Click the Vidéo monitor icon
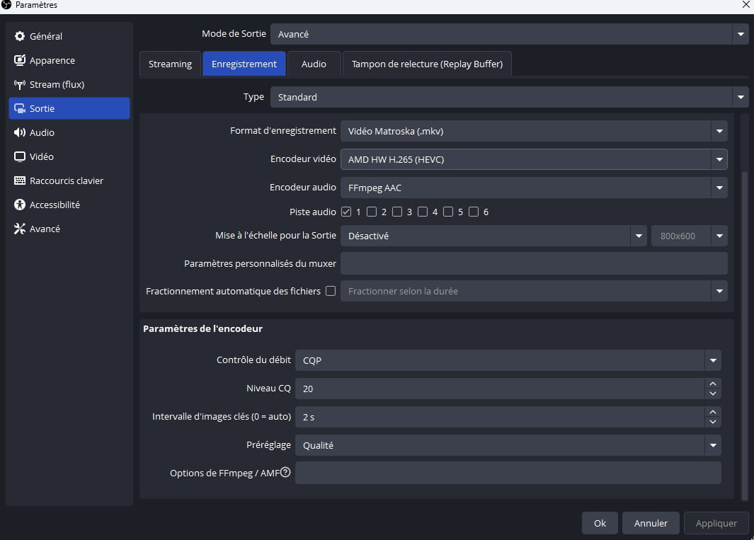754x540 pixels. tap(20, 156)
